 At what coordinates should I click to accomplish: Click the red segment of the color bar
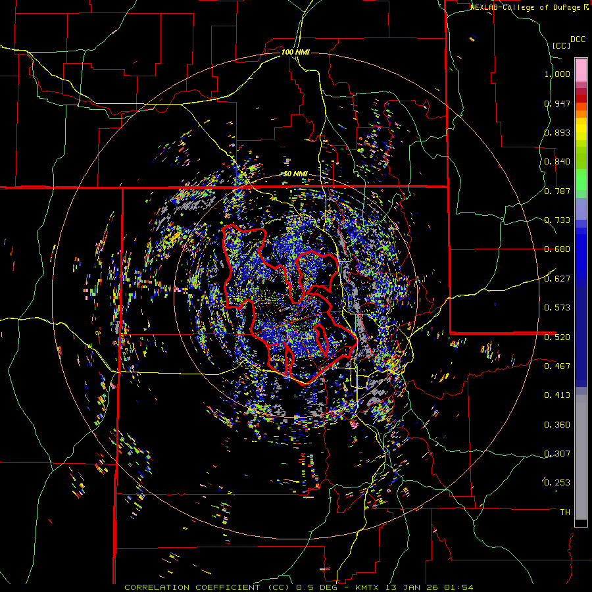point(581,99)
